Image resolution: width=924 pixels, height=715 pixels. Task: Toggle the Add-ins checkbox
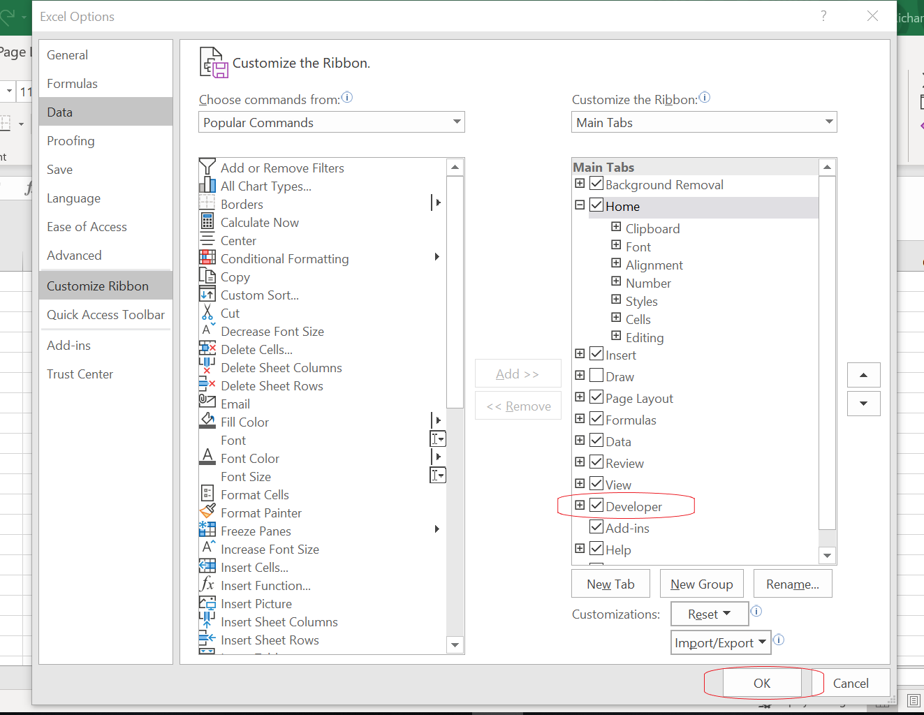pos(596,527)
